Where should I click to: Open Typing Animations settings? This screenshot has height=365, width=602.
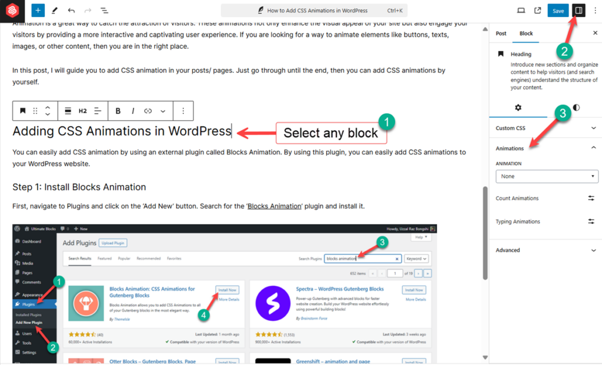(x=591, y=221)
